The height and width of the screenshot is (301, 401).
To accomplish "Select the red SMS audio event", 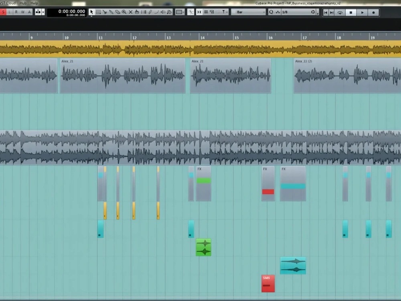I will click(268, 284).
